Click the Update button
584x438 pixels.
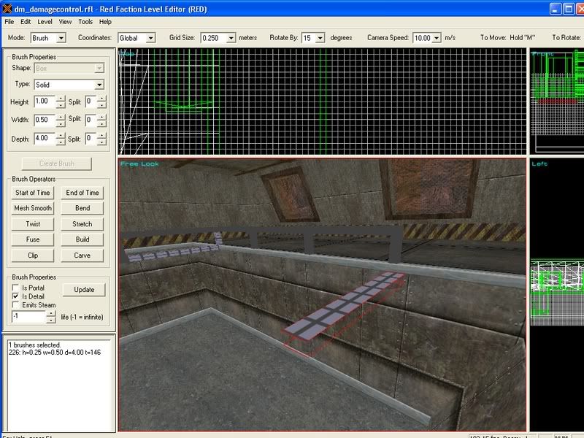pos(84,290)
